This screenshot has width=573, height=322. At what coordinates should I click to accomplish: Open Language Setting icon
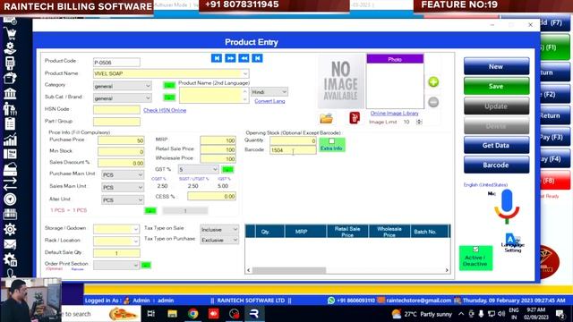[512, 242]
